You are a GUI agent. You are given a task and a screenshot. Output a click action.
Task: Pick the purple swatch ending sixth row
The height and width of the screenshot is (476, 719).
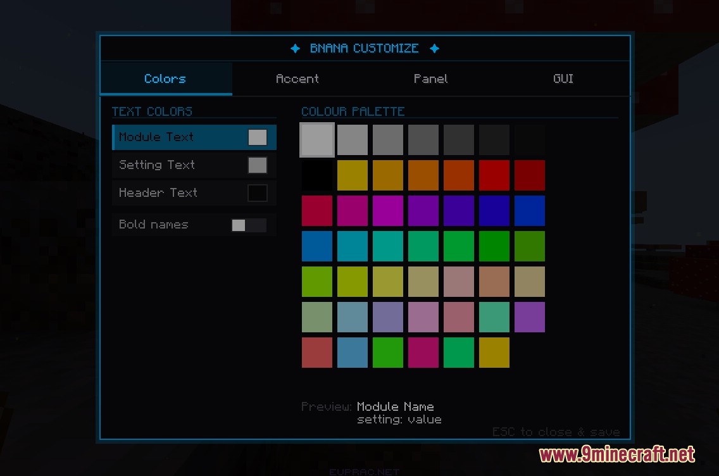(530, 317)
